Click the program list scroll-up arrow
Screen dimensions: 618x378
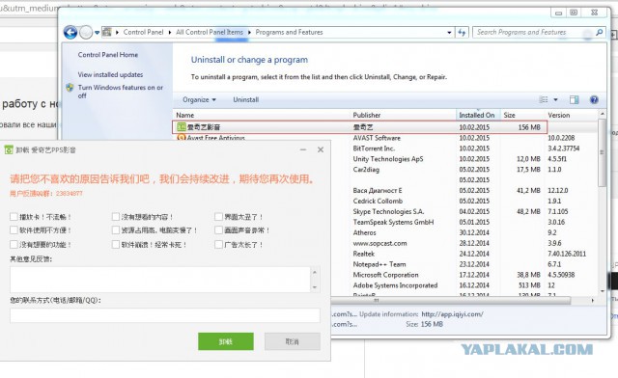click(x=602, y=114)
